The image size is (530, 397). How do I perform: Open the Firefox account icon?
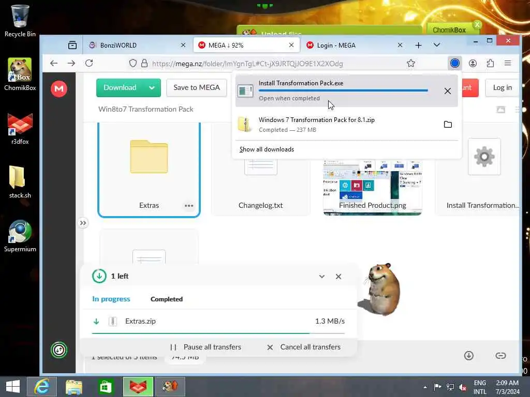pos(473,63)
